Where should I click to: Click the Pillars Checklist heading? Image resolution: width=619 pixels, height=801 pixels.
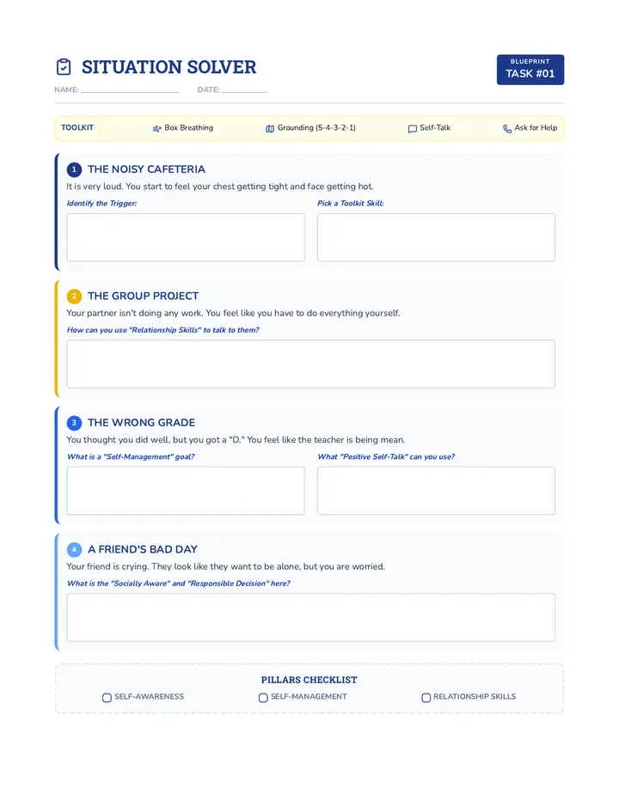pyautogui.click(x=309, y=680)
